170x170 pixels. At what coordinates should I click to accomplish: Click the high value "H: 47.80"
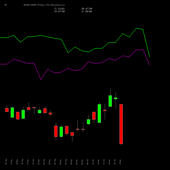tap(87, 9)
